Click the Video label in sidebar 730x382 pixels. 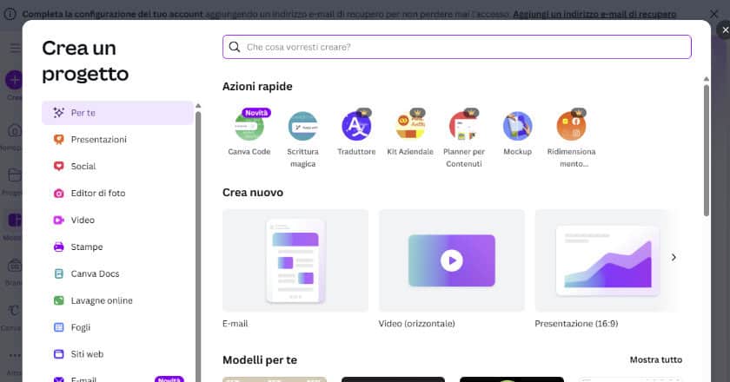tap(83, 220)
